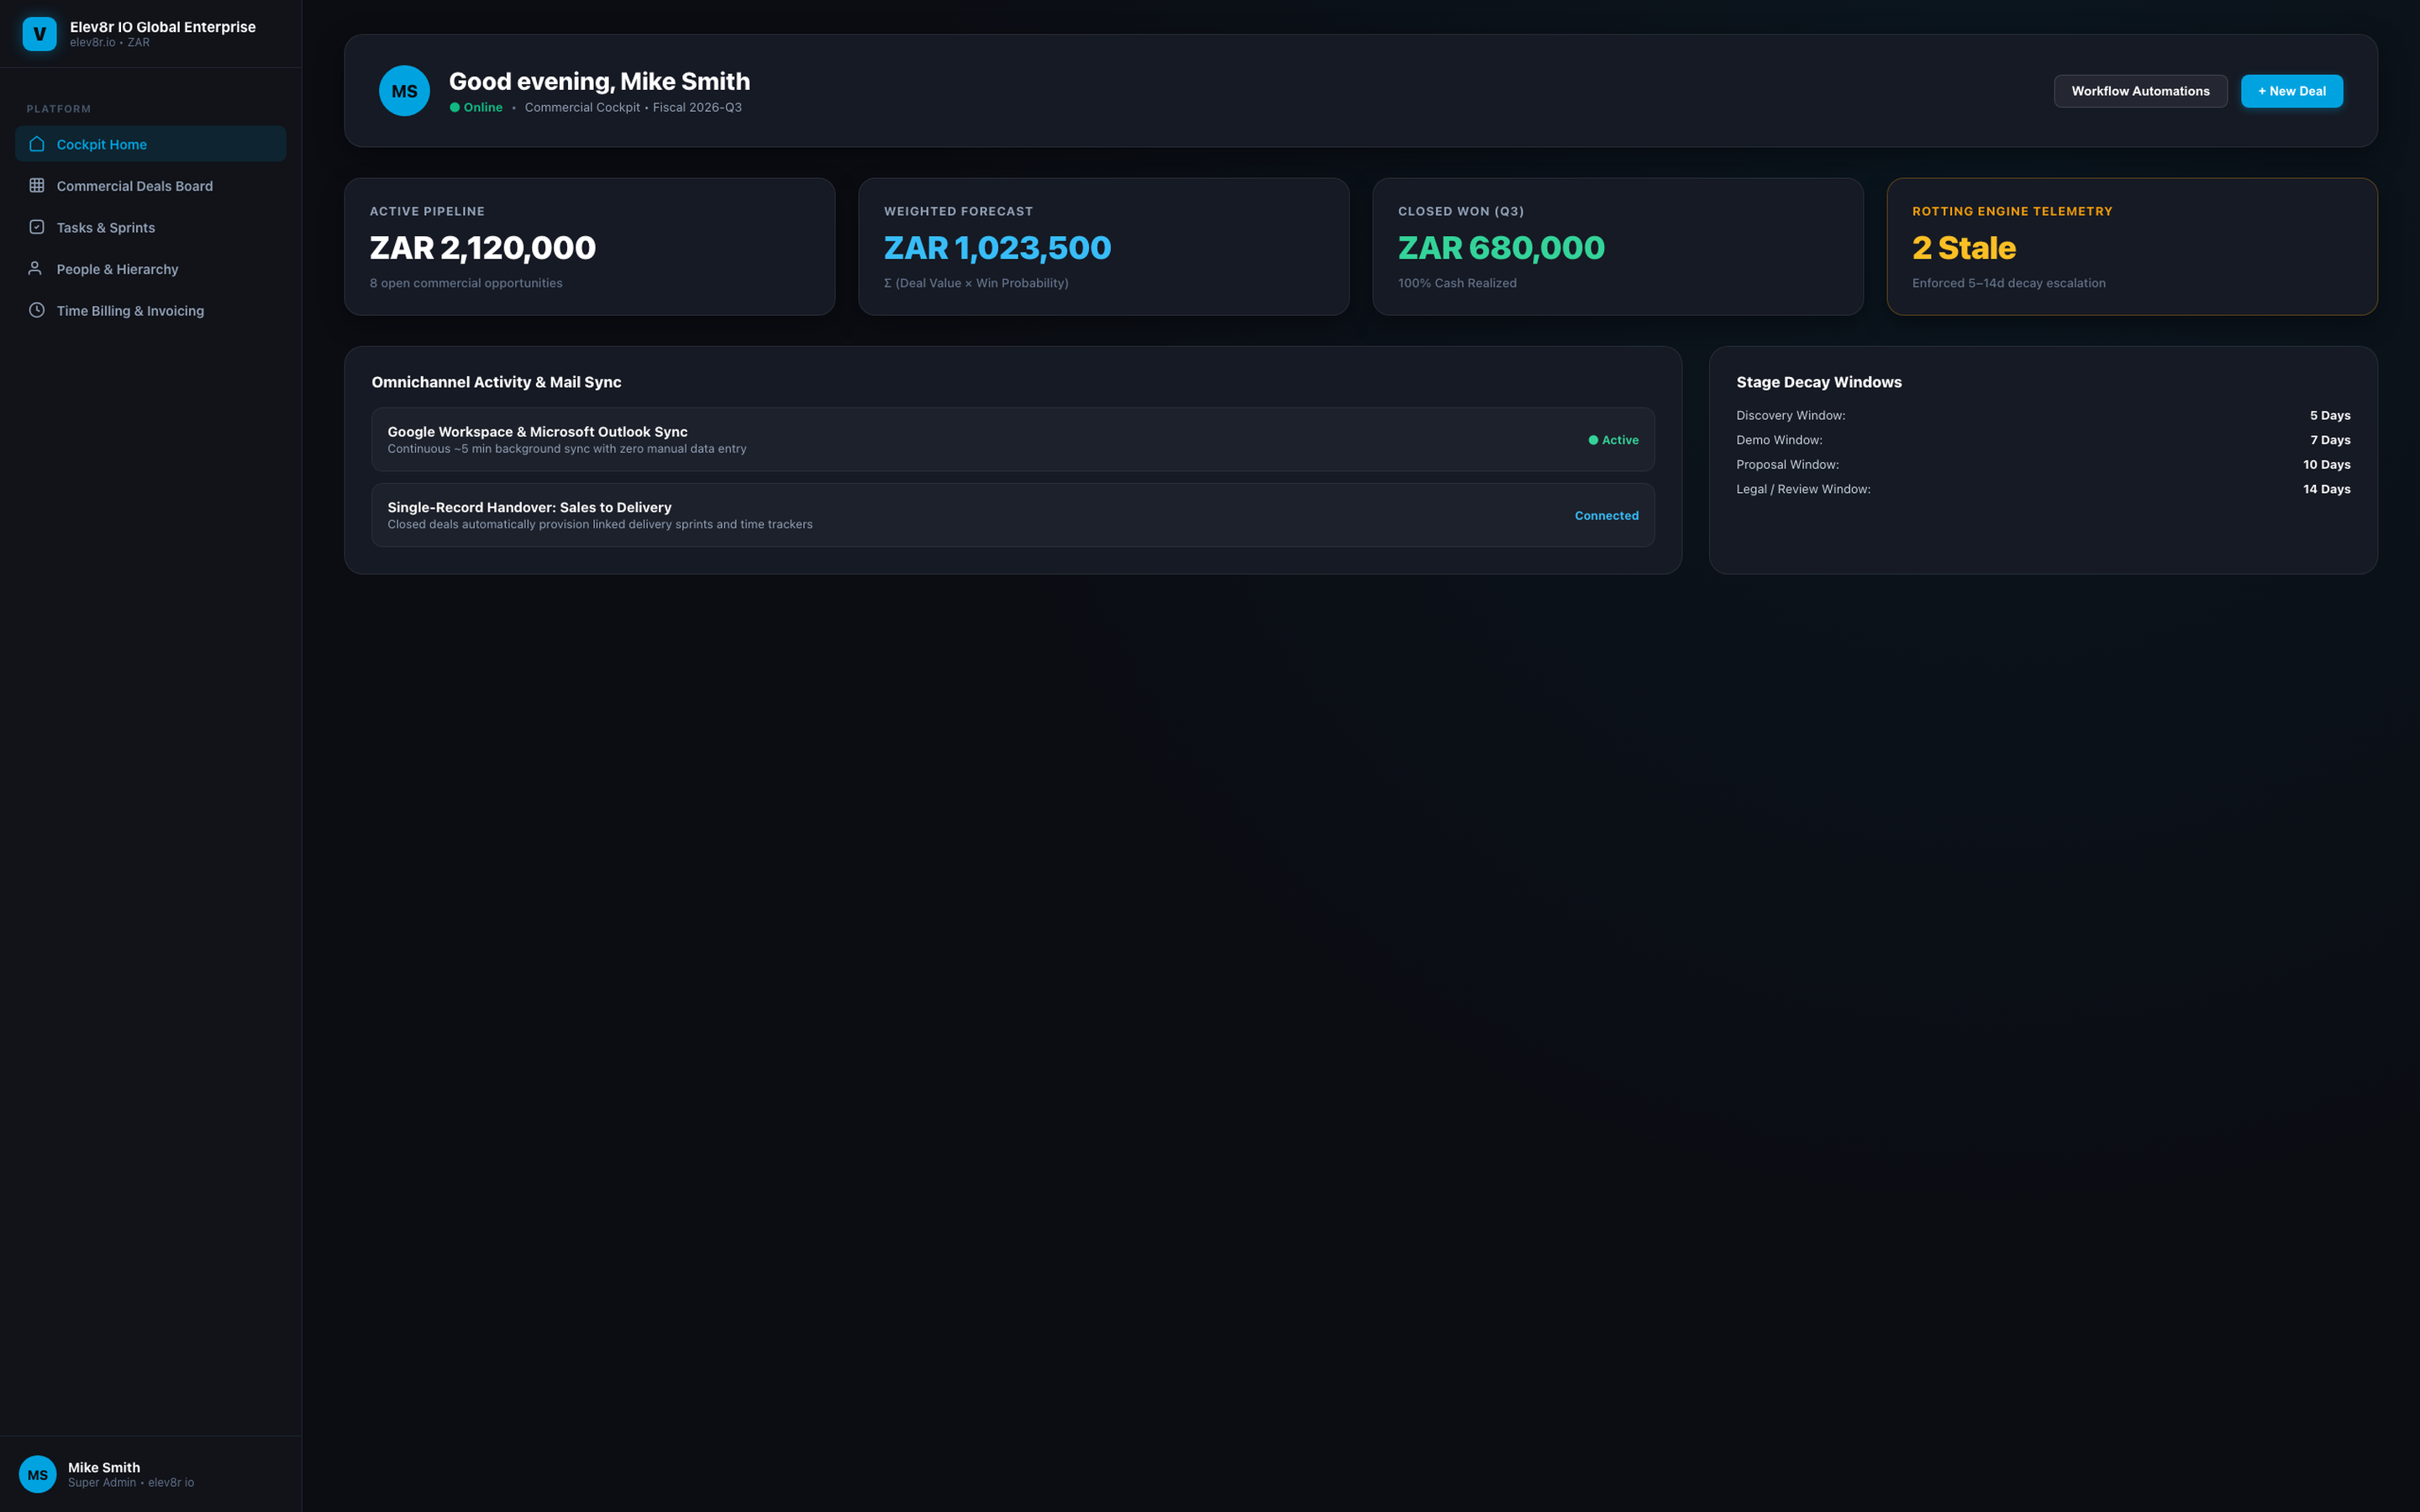Click the Connected status link

pos(1606,516)
